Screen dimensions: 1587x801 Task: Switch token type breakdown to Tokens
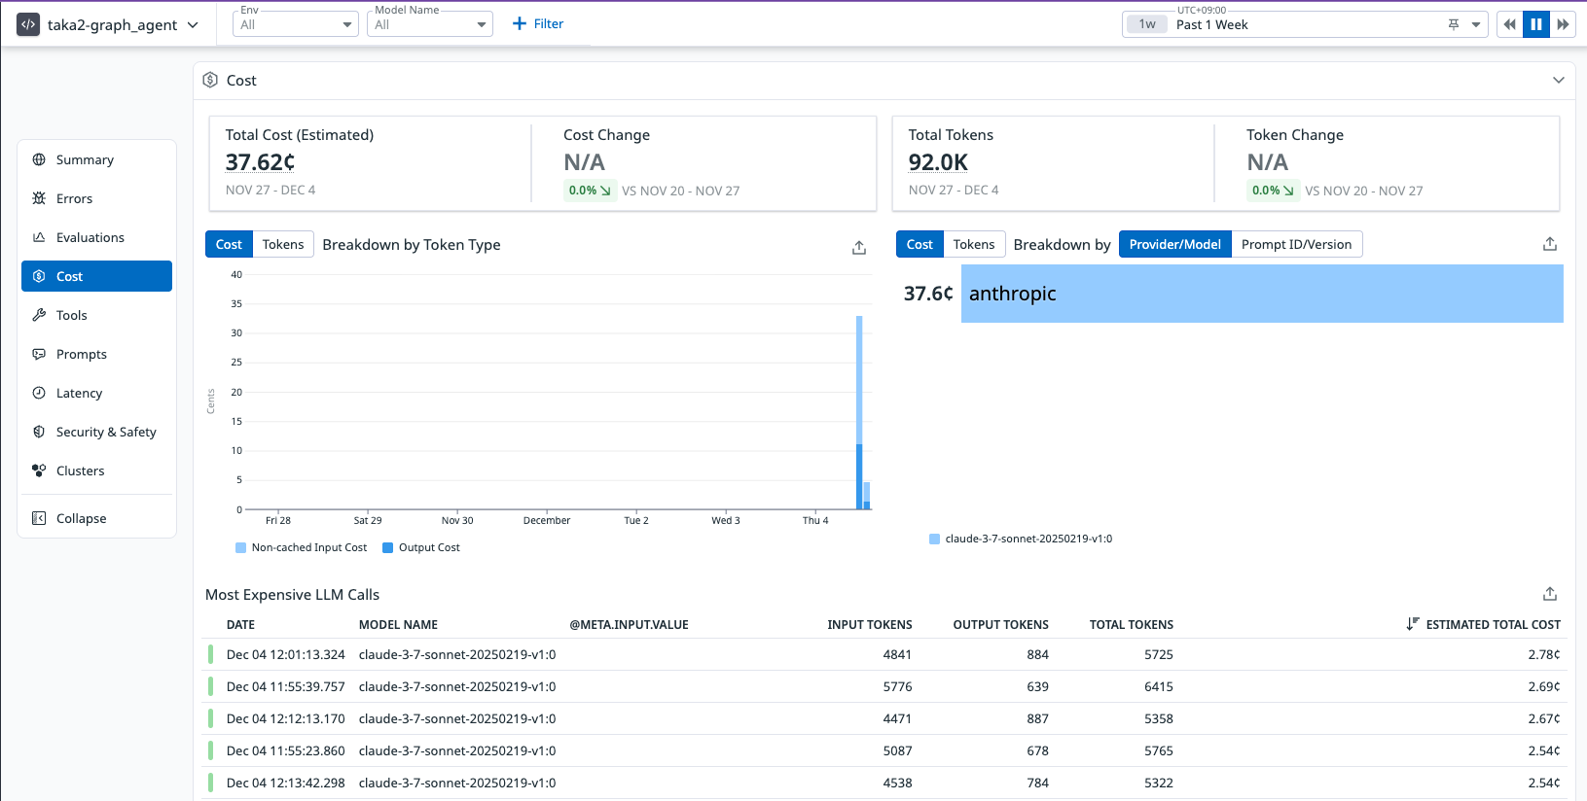pos(283,244)
